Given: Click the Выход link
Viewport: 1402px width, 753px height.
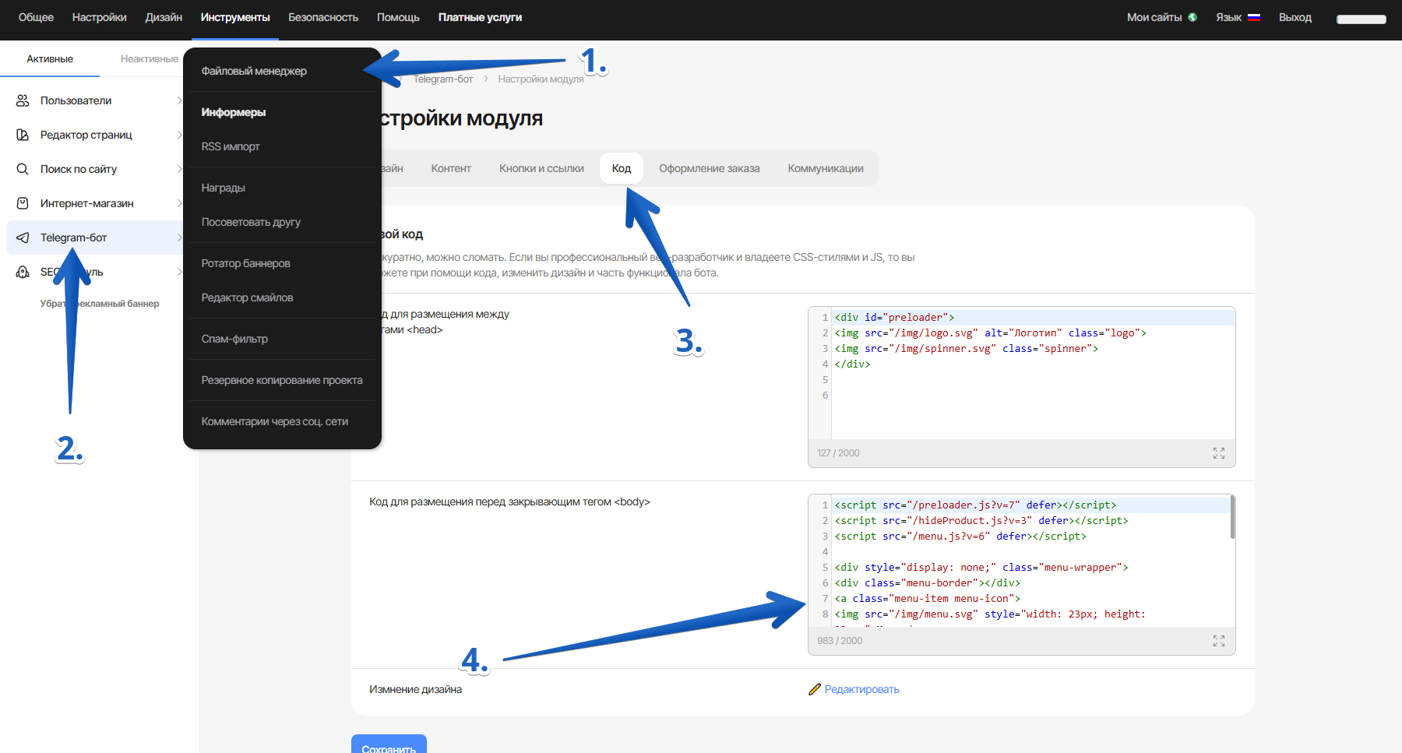Looking at the screenshot, I should pyautogui.click(x=1295, y=17).
